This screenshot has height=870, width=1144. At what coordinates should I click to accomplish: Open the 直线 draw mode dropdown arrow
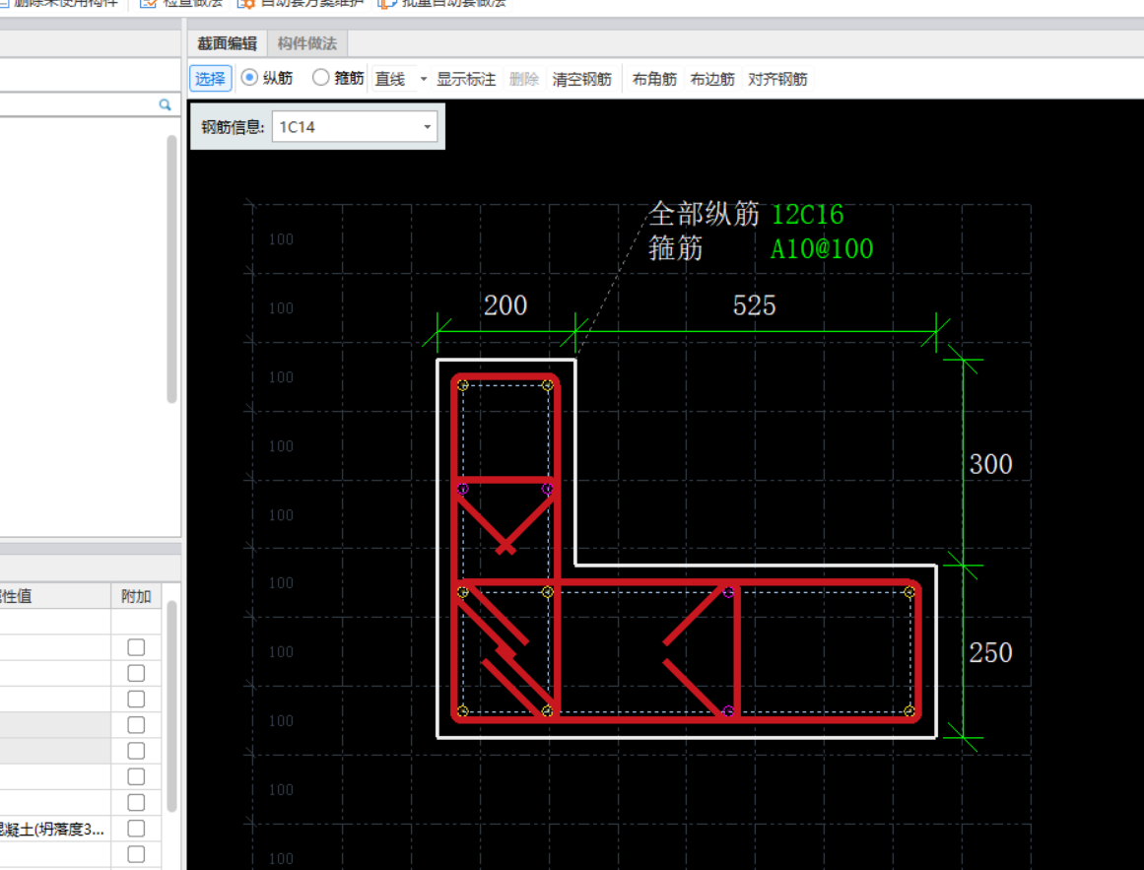pyautogui.click(x=423, y=79)
